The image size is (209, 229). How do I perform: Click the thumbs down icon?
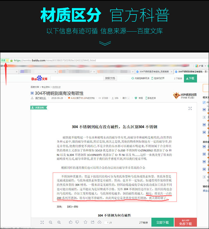point(77,222)
